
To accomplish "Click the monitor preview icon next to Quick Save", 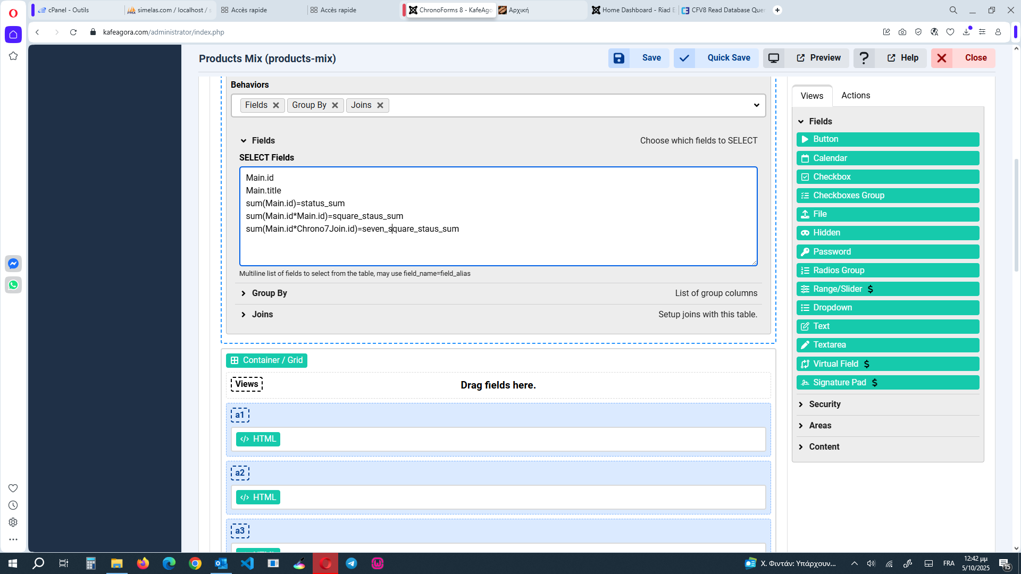I will [x=774, y=58].
